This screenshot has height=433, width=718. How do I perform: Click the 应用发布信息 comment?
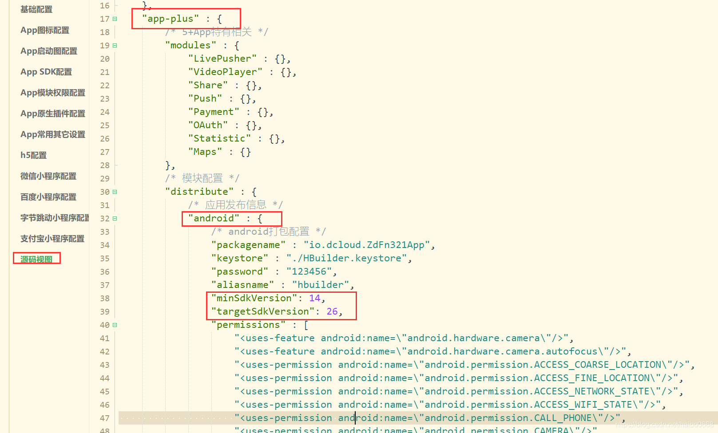[235, 205]
